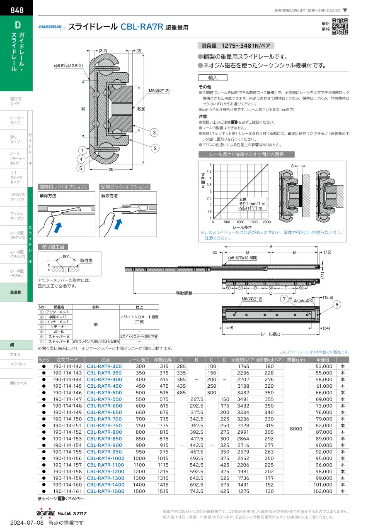Select the ローラータイプ sidebar tab
The width and height of the screenshot is (373, 528).
tap(17, 120)
